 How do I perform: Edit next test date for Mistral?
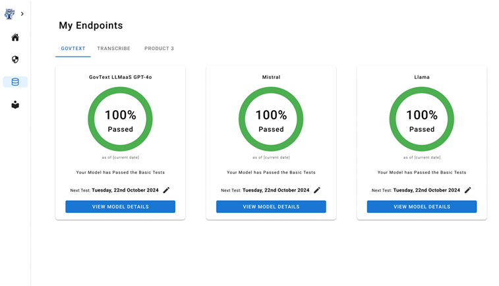click(317, 190)
